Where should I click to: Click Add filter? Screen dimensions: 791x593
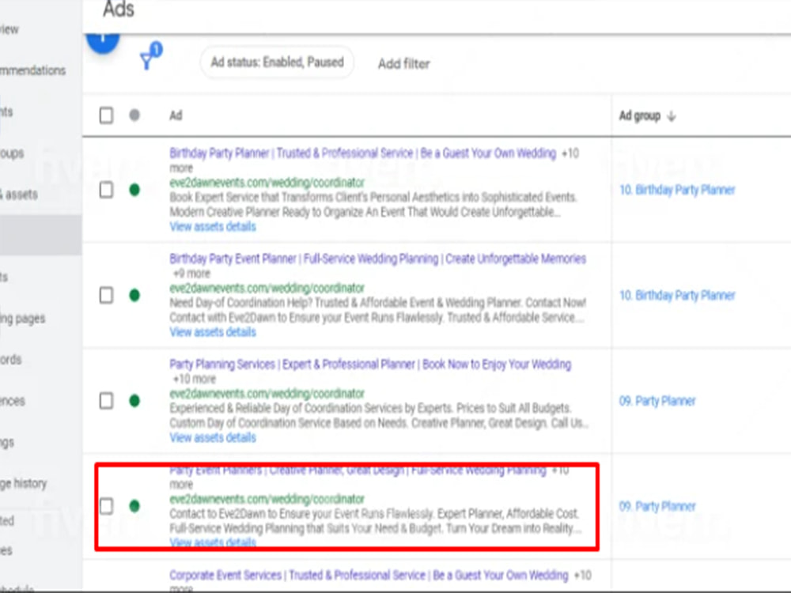[403, 63]
